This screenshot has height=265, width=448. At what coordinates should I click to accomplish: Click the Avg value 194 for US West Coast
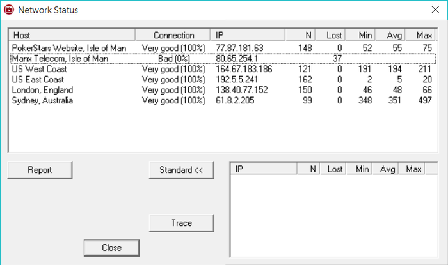[x=395, y=69]
